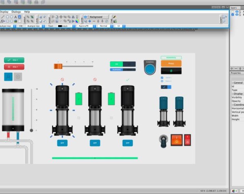The width and height of the screenshot is (244, 194).
Task: Open the Help menu
Action: point(27,12)
